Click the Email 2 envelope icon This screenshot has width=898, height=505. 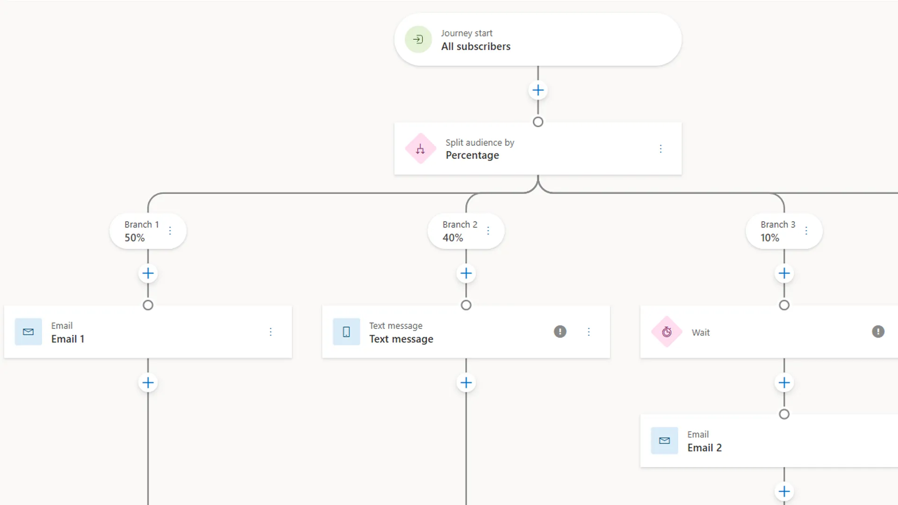click(x=665, y=441)
